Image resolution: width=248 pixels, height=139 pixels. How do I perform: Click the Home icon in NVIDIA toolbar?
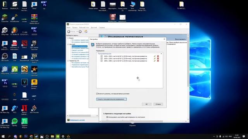86,32
